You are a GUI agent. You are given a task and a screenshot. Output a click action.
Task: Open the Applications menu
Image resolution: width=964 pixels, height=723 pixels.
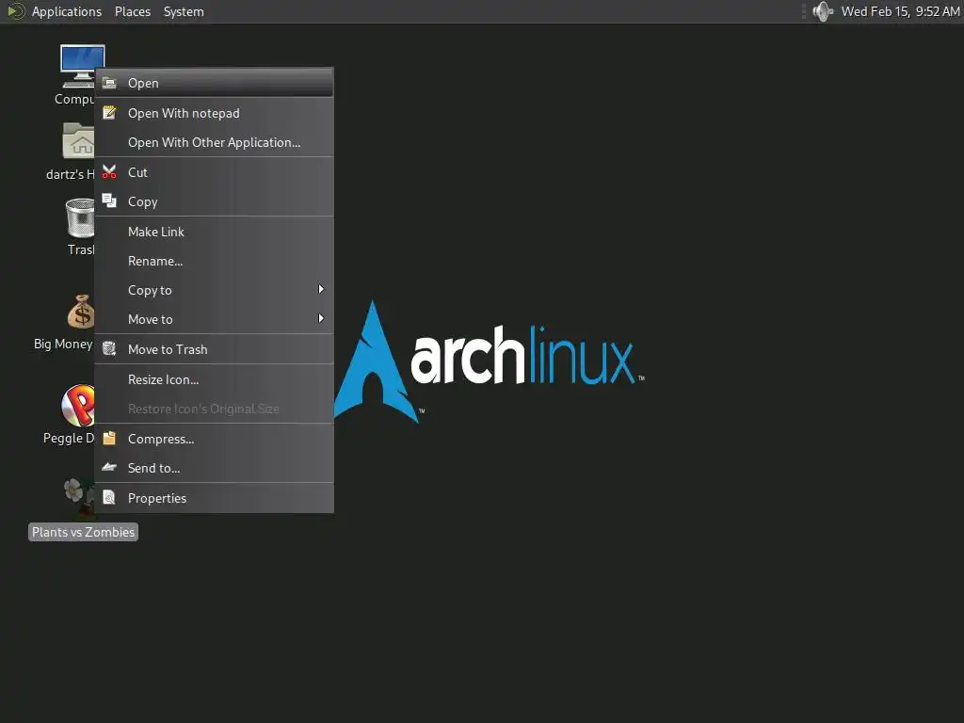click(67, 11)
